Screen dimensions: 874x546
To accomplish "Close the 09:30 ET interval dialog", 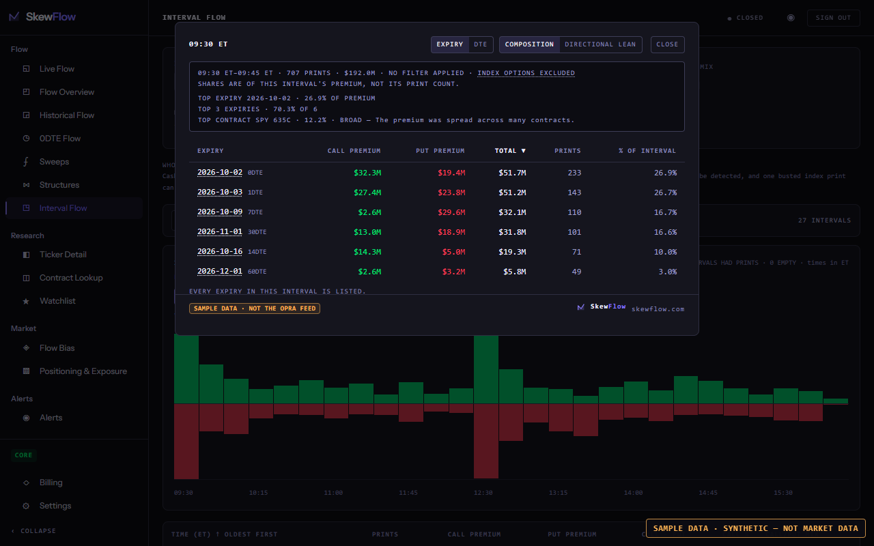I will [667, 44].
